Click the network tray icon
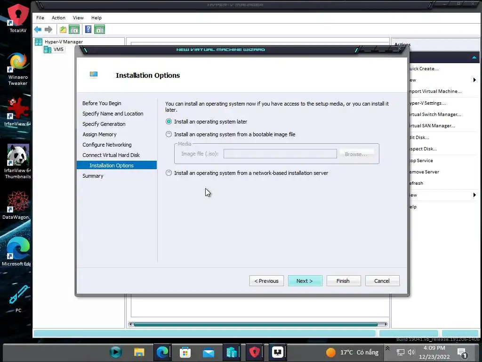Screen dimensions: 482x362 [400, 352]
